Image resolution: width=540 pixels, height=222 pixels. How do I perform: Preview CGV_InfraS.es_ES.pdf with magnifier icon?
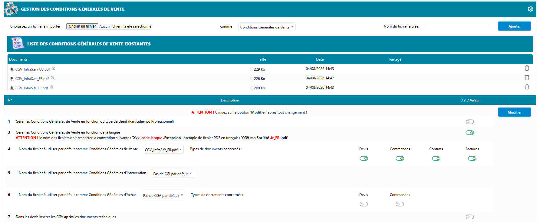(53, 78)
